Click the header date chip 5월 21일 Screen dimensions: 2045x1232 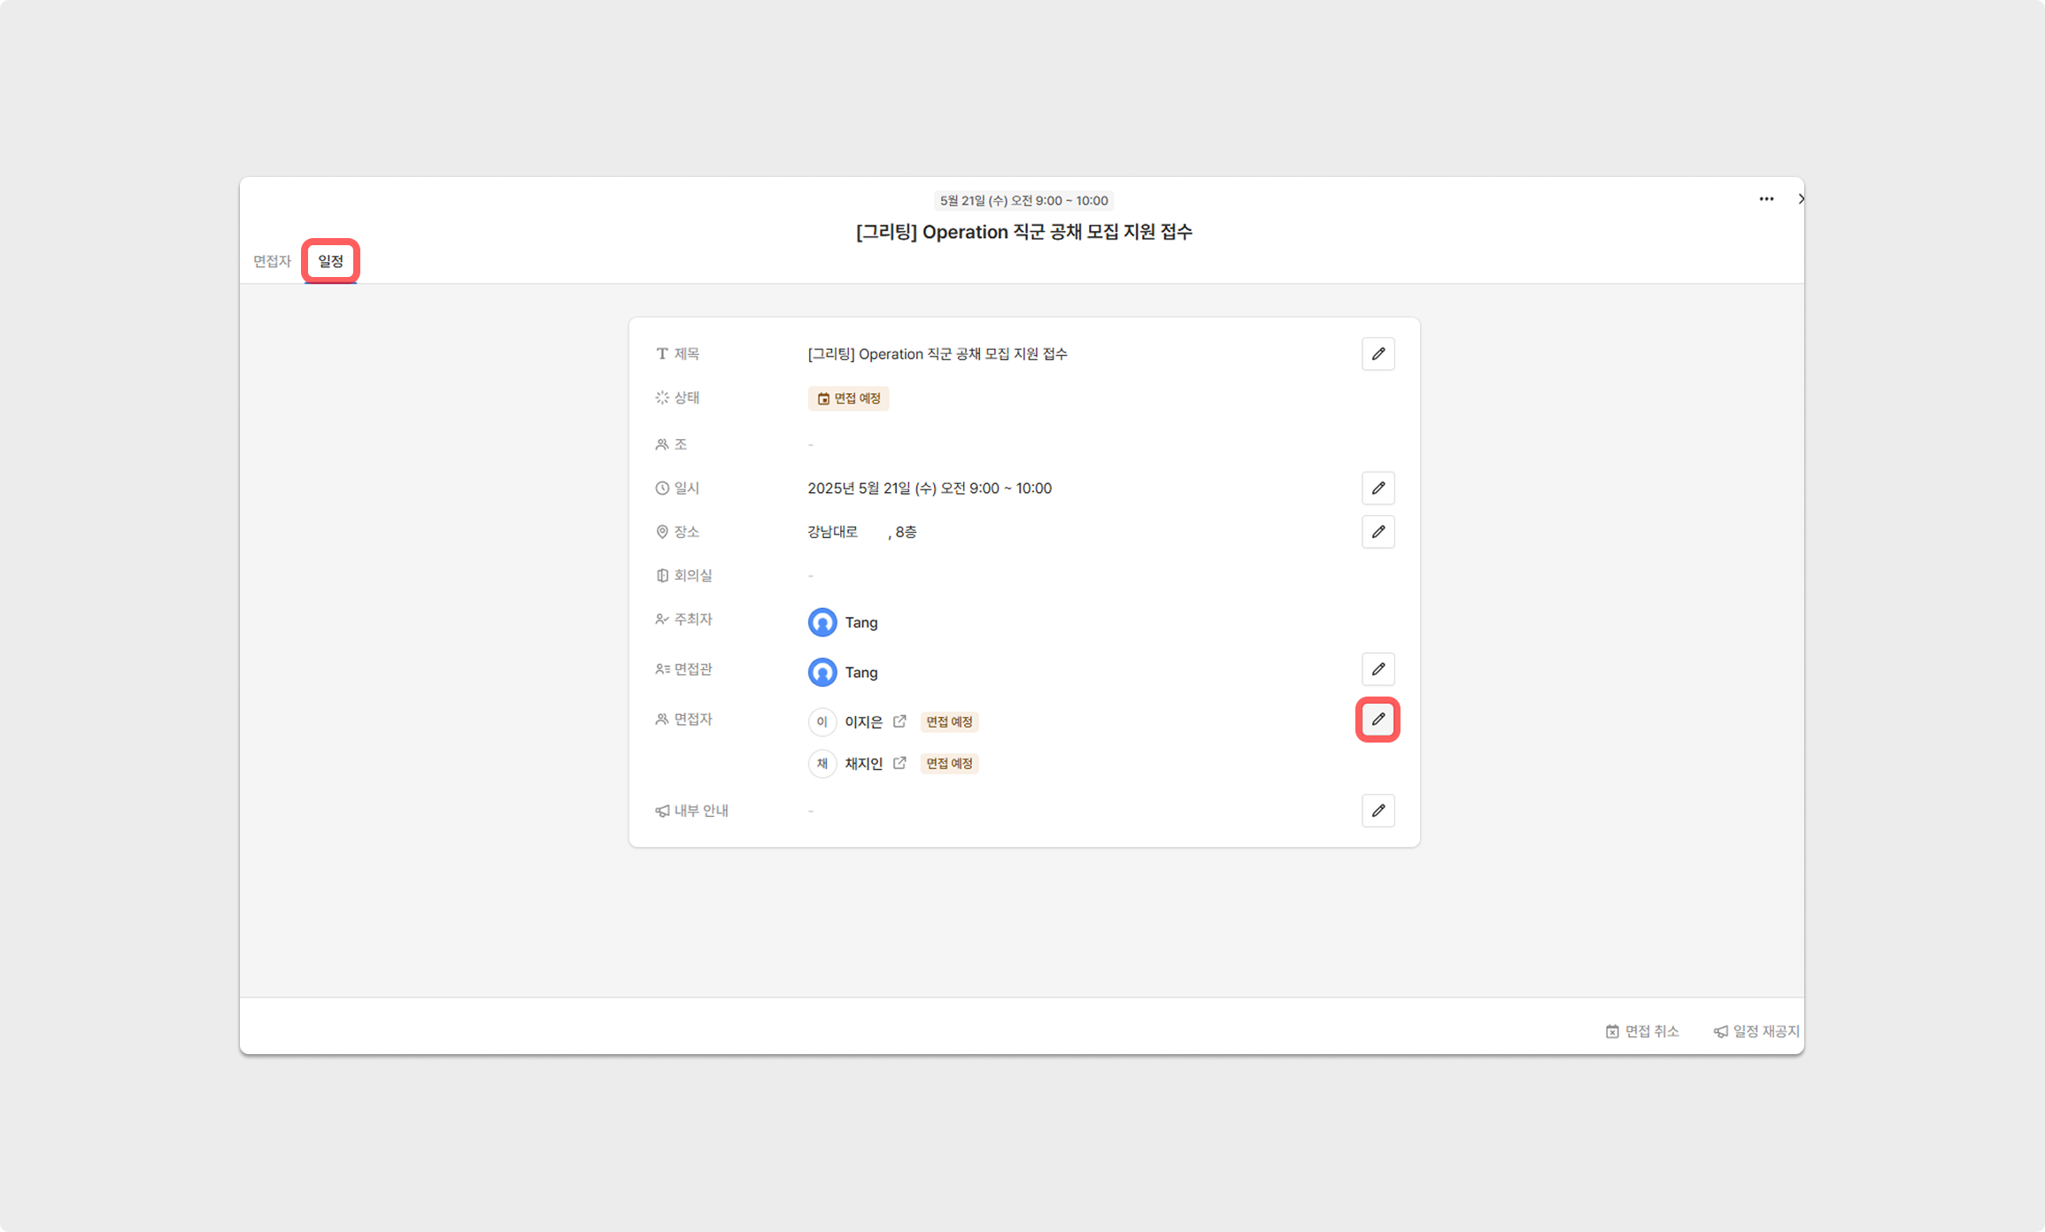(1023, 201)
